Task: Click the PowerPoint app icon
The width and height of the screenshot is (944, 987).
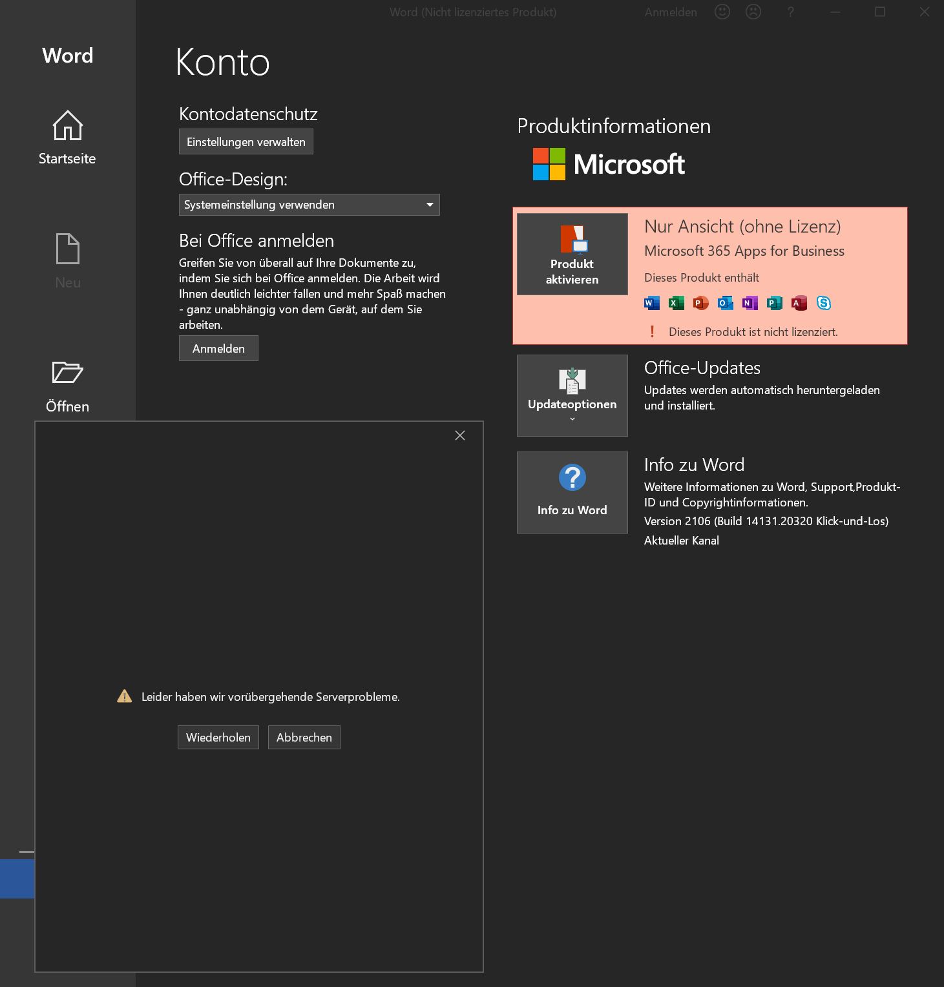Action: [x=701, y=303]
